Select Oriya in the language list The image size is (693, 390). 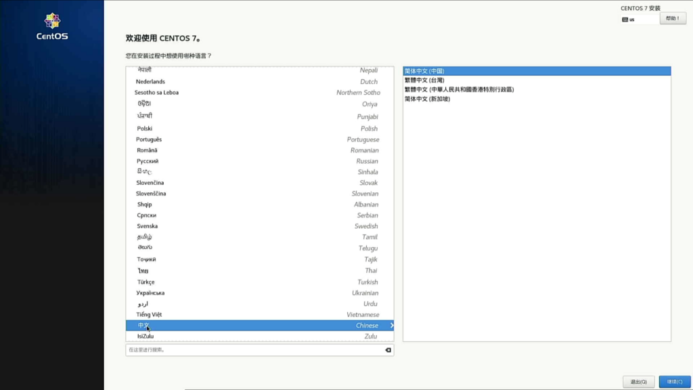coord(259,104)
